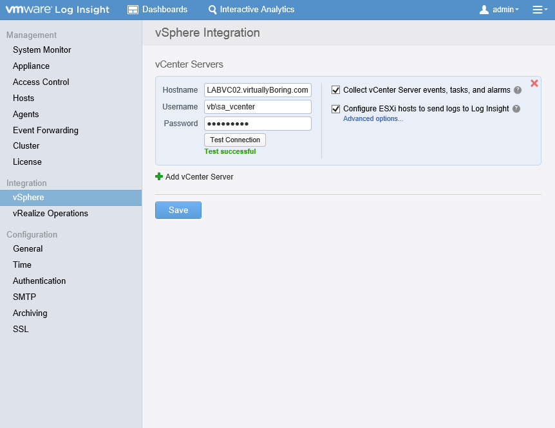The height and width of the screenshot is (428, 555).
Task: Remove vCenter server with red X
Action: [x=534, y=84]
